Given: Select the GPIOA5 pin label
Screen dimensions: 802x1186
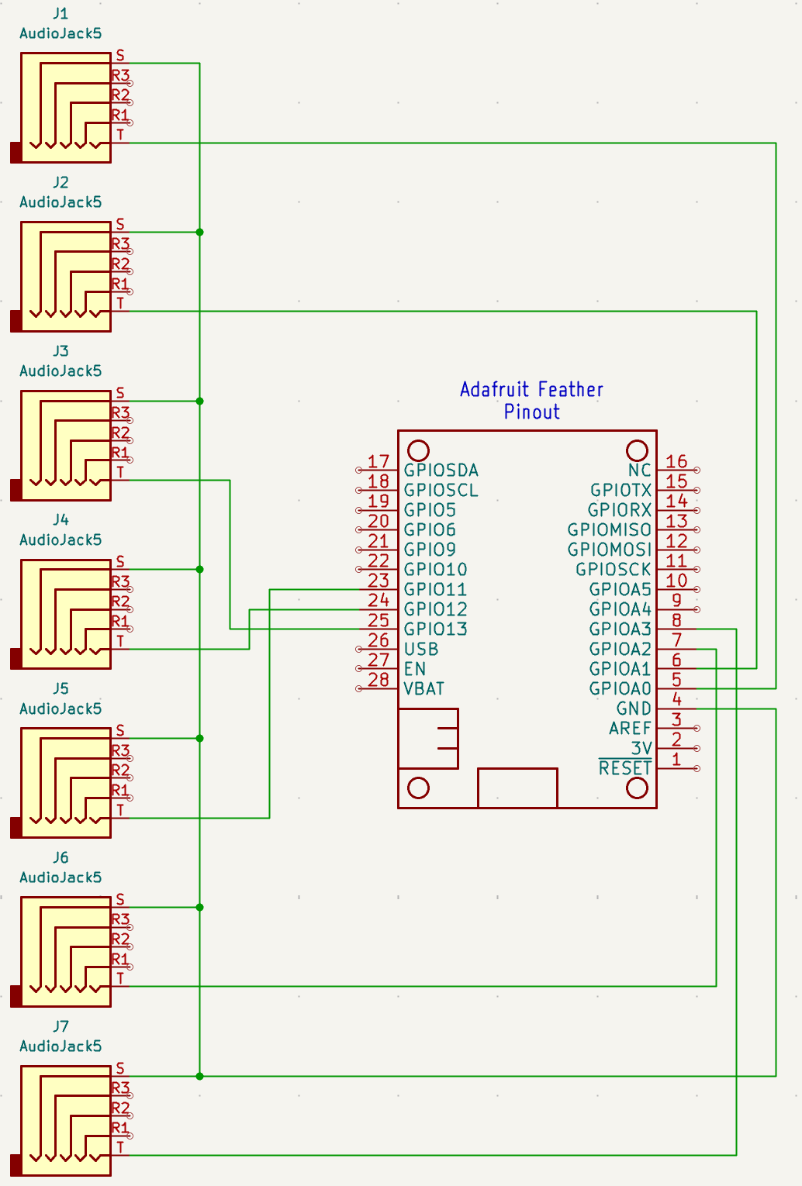Looking at the screenshot, I should tap(621, 590).
